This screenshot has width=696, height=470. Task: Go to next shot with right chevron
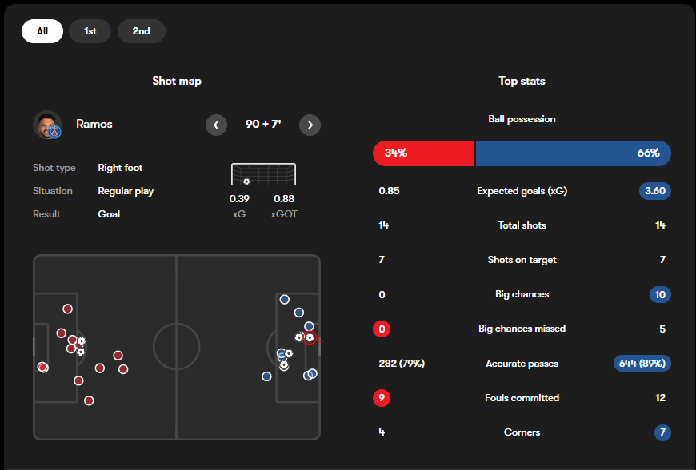point(310,125)
